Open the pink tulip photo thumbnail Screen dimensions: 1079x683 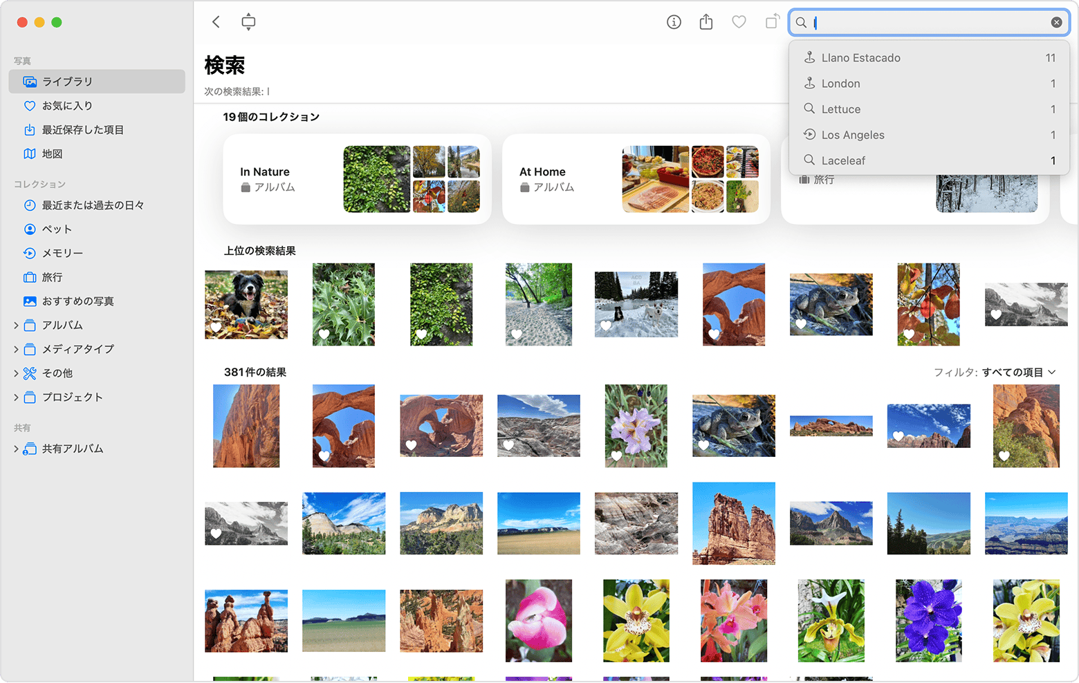point(538,621)
